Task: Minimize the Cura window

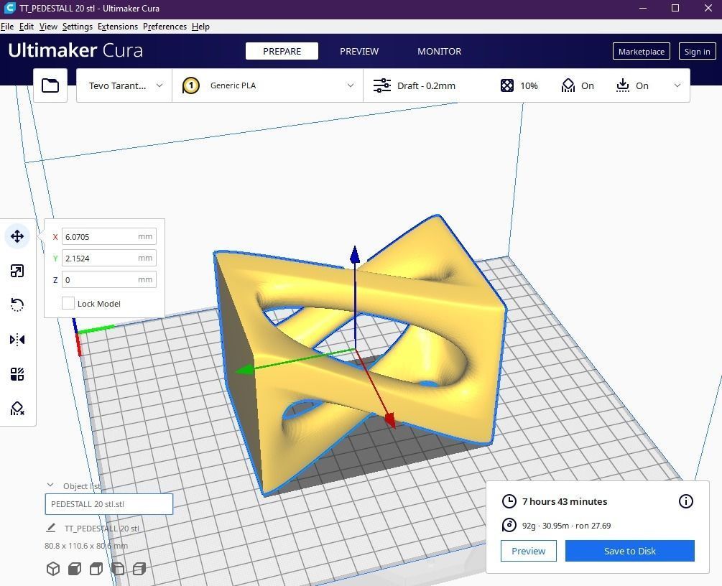Action: pos(643,9)
